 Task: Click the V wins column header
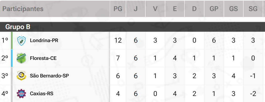155,9
